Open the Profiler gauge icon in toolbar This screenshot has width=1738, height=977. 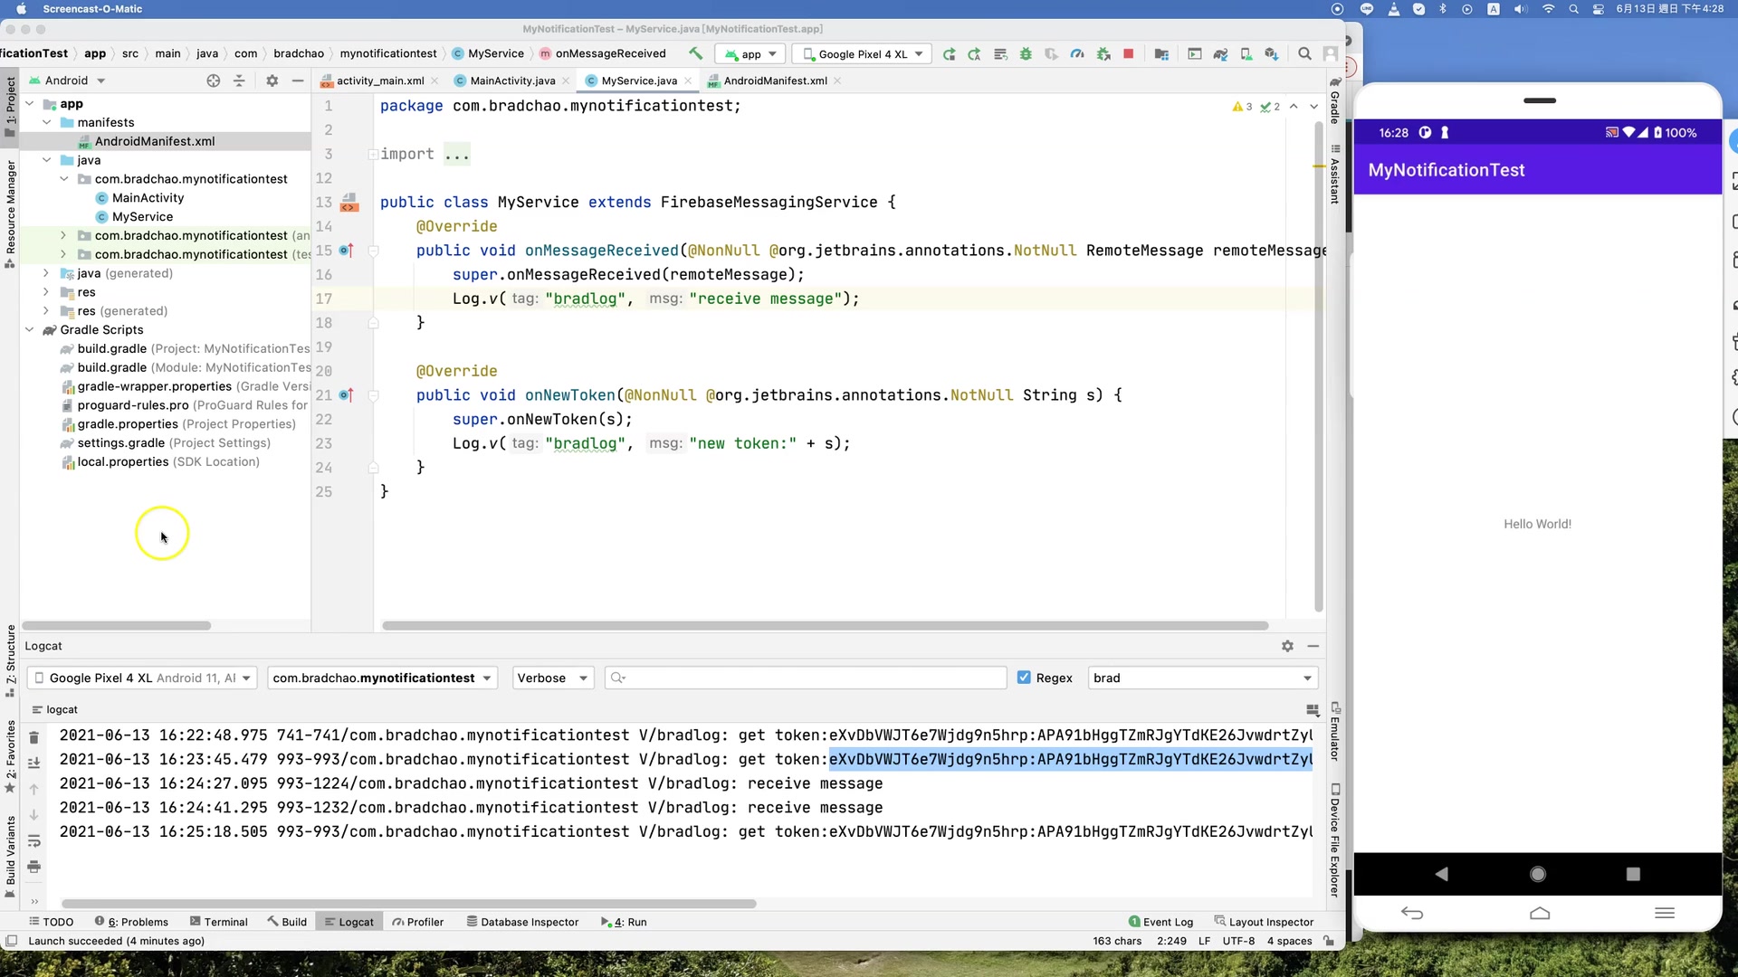tap(1077, 54)
